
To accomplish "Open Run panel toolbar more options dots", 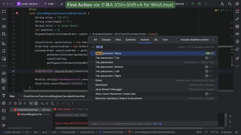I will tap(73, 103).
